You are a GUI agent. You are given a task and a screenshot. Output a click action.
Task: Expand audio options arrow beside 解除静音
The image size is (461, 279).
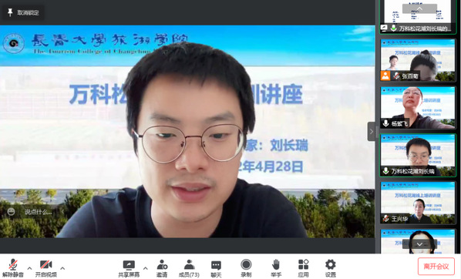pyautogui.click(x=29, y=268)
